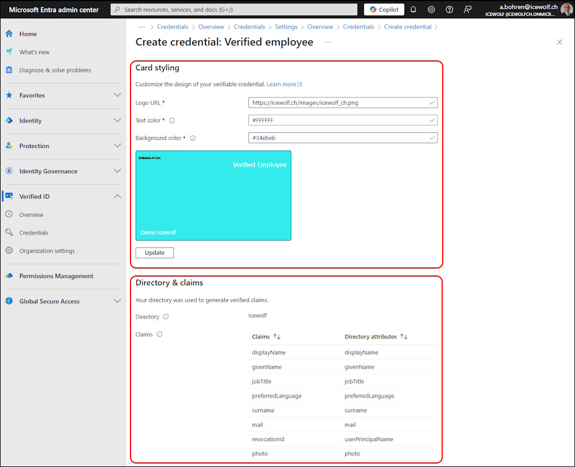Show info tooltip for Background color
Image resolution: width=575 pixels, height=467 pixels.
click(x=193, y=138)
